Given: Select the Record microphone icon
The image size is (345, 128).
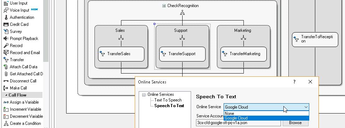Looking at the screenshot, I should point(6,46).
